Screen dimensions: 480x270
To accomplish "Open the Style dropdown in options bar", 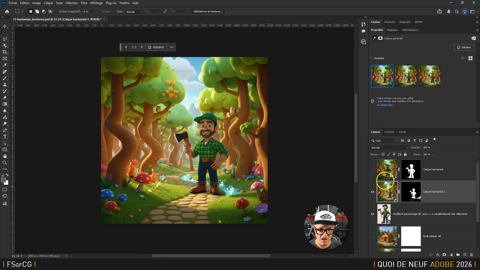I will (x=134, y=11).
